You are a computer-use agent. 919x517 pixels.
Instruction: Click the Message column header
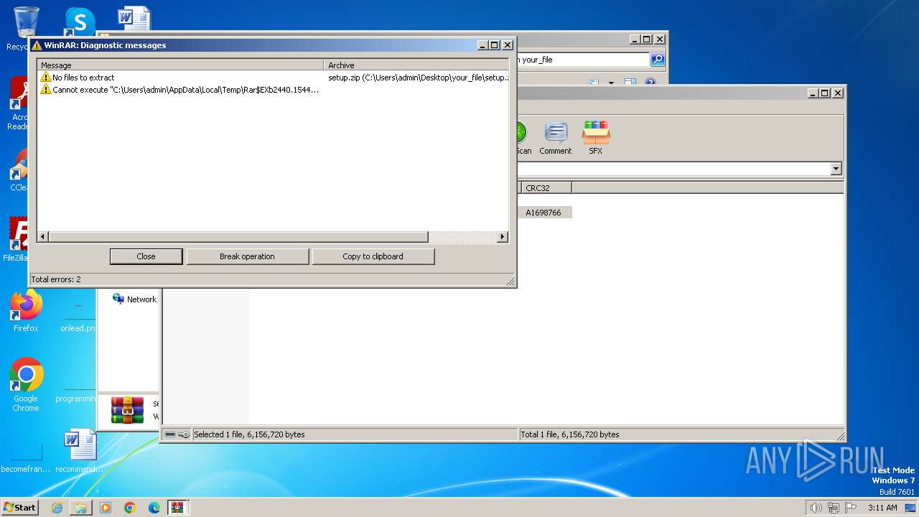click(x=180, y=65)
